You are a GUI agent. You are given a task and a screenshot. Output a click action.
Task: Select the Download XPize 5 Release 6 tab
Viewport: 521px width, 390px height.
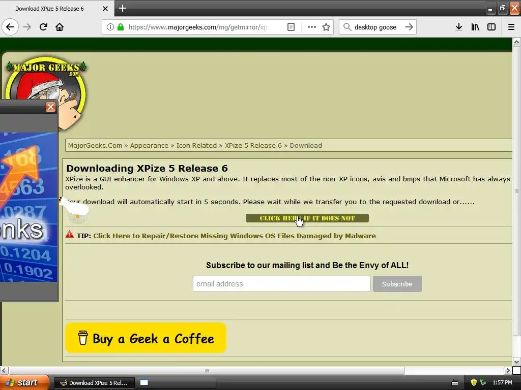[x=57, y=9]
